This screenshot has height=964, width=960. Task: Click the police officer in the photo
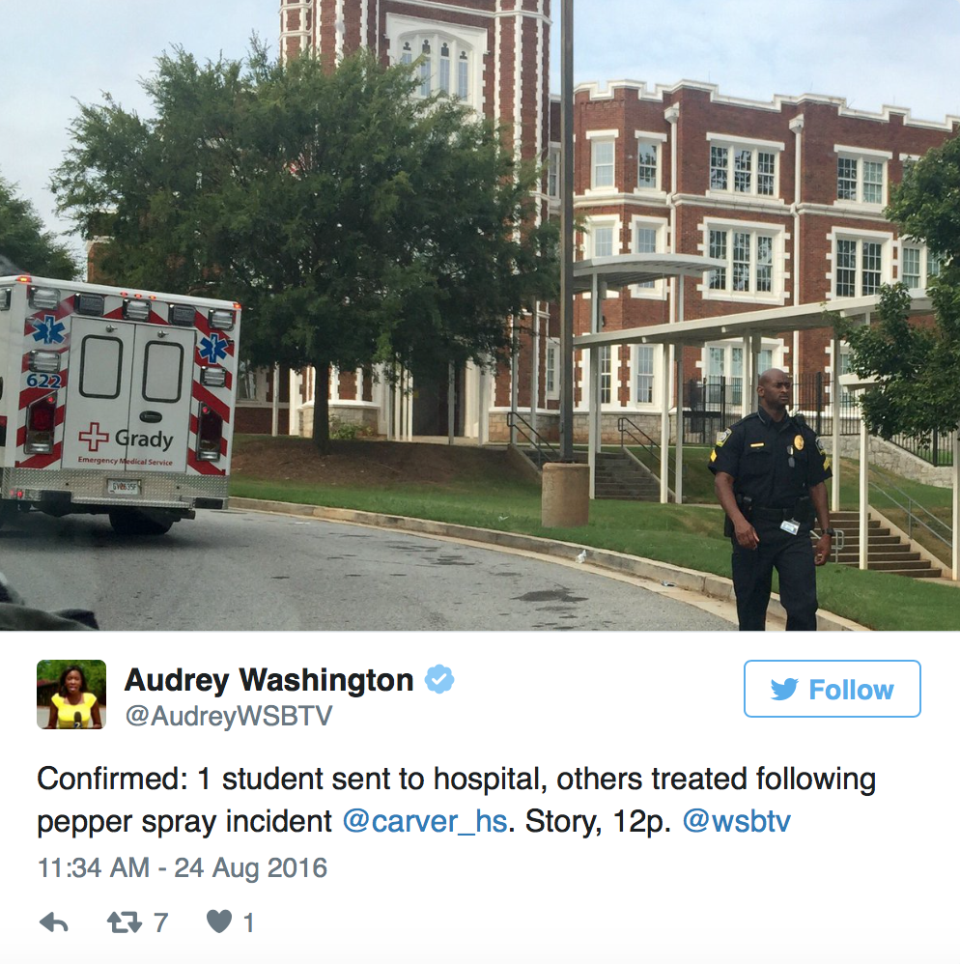[771, 499]
